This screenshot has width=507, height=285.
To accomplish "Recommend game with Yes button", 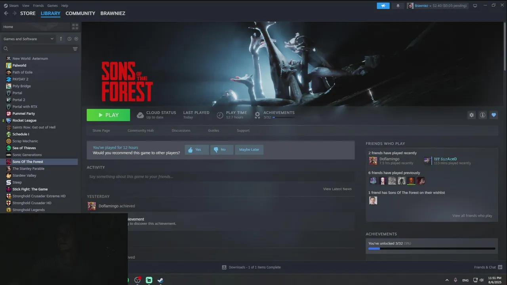I will (197, 150).
